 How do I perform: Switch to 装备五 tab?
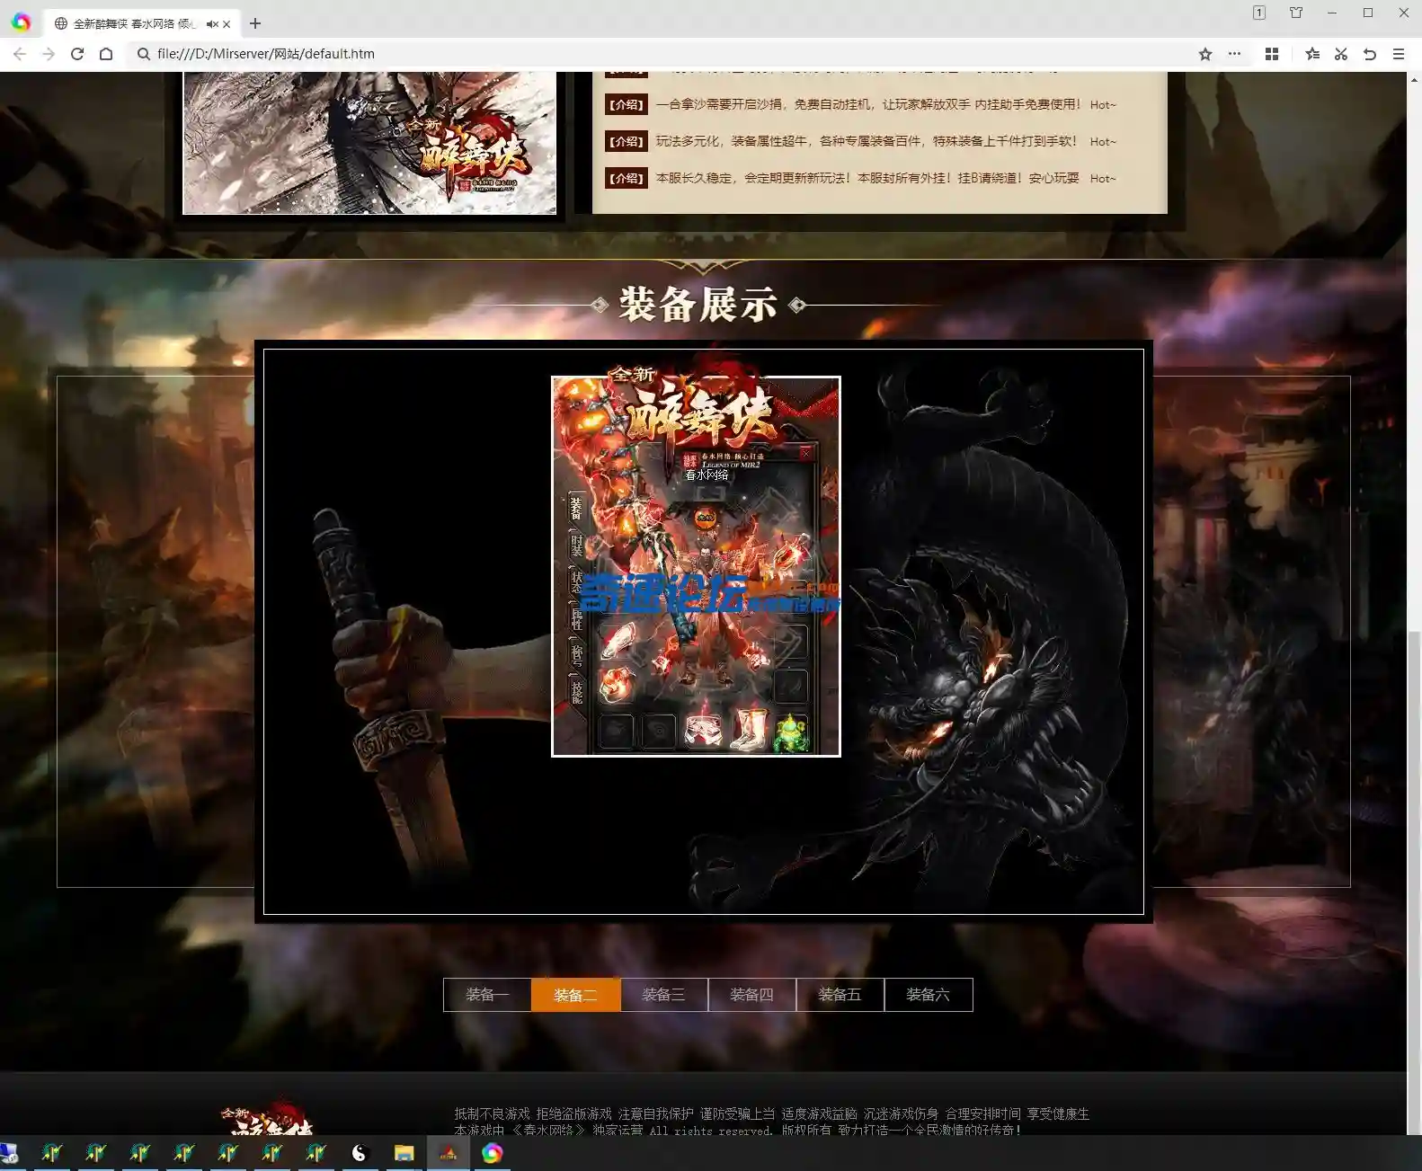point(840,995)
